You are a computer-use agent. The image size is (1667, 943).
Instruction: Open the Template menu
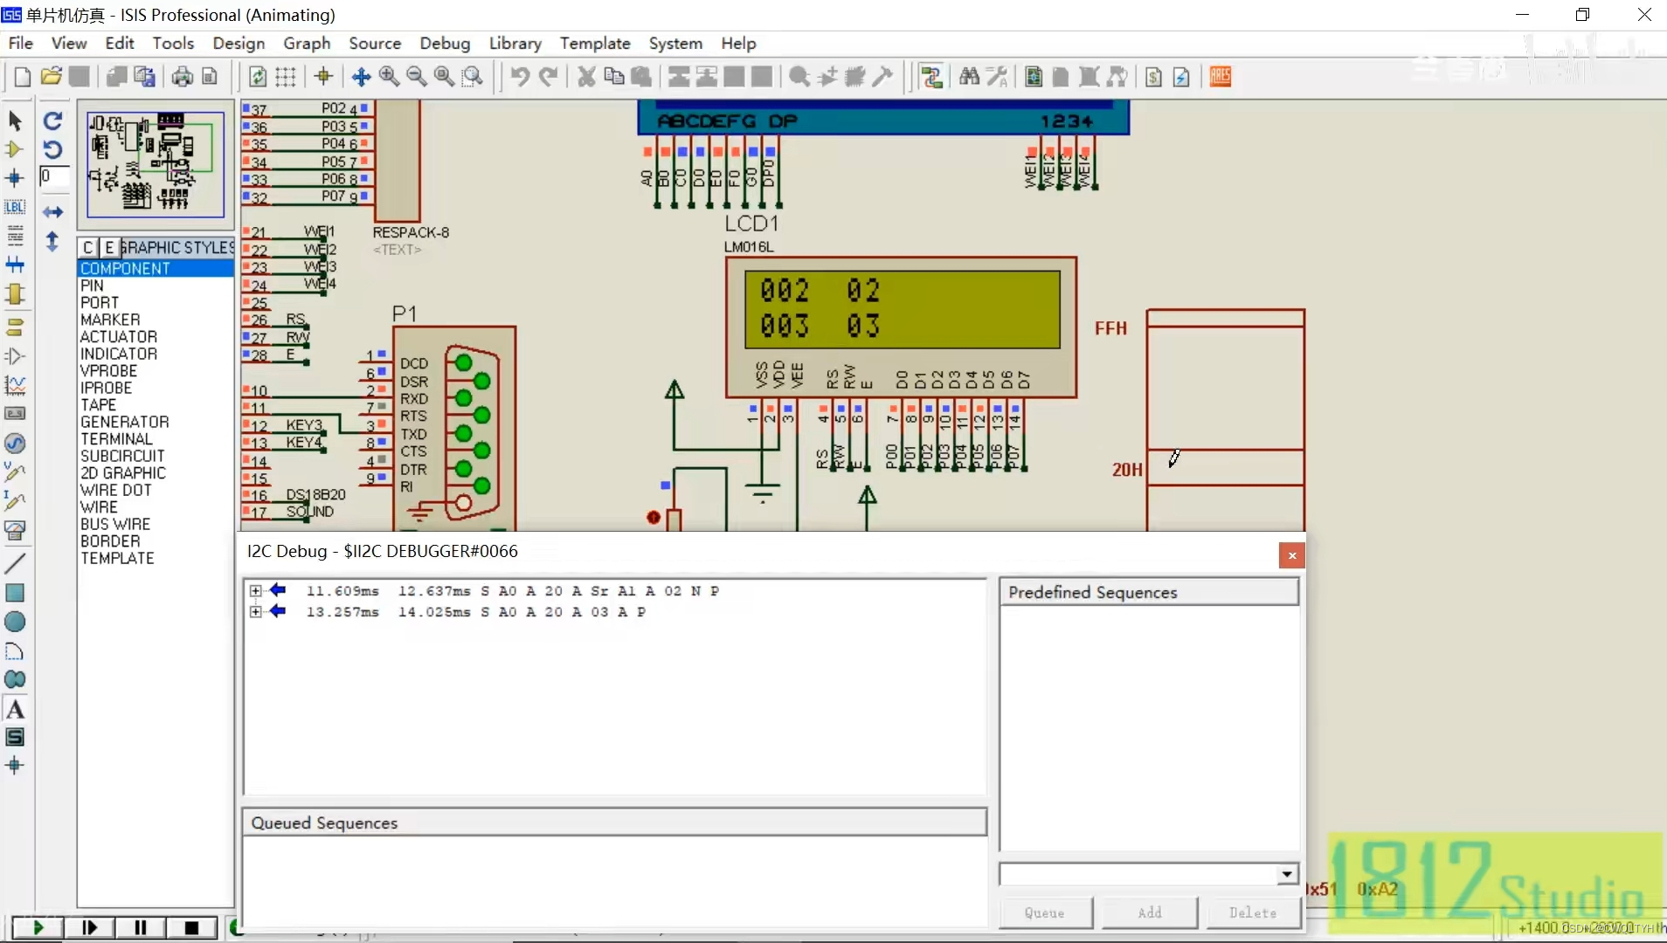(x=595, y=43)
